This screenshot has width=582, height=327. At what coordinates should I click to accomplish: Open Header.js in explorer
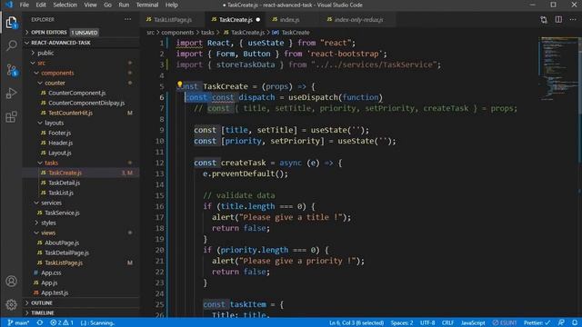(x=61, y=143)
